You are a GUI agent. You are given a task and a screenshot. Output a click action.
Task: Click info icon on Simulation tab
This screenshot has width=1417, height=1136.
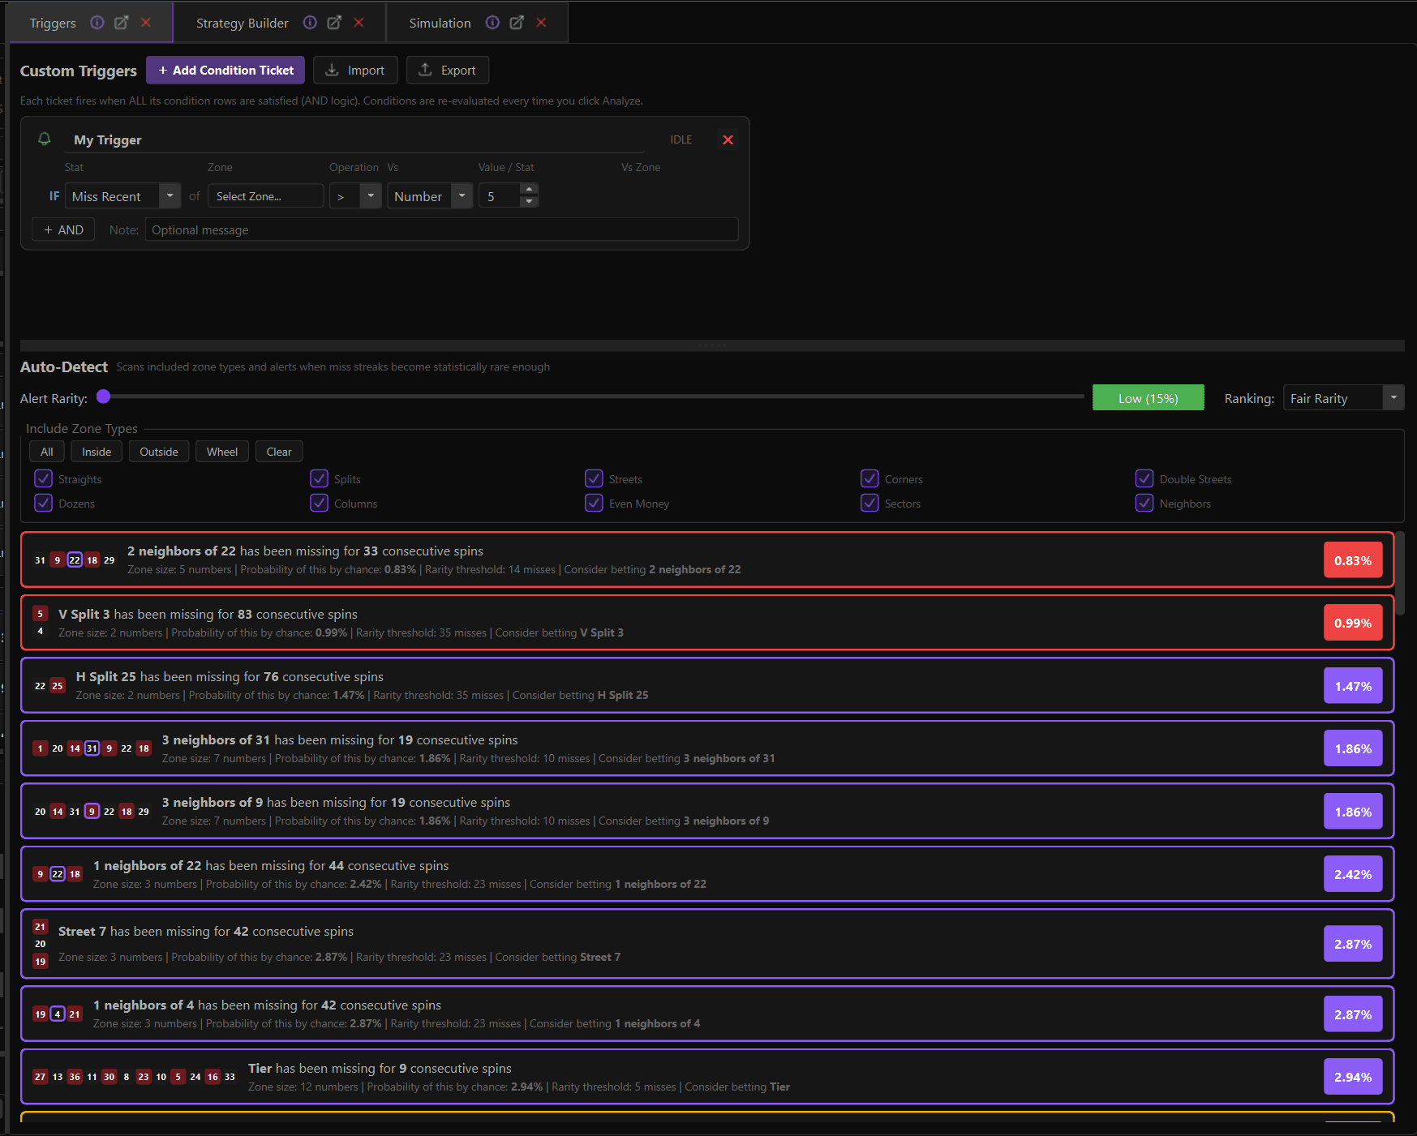[492, 23]
